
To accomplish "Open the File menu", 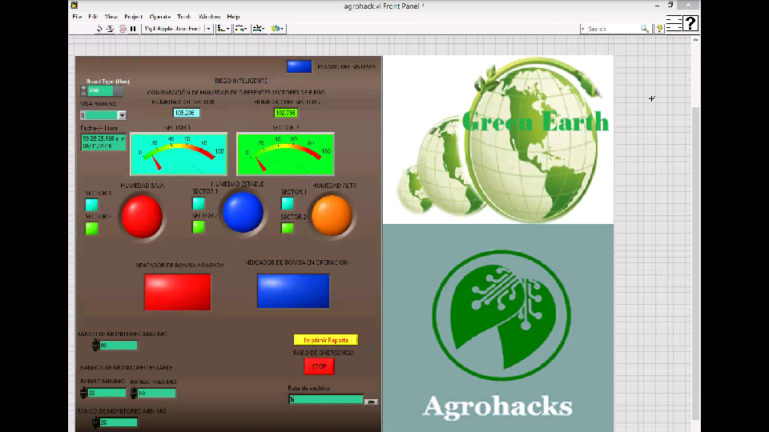I will coord(77,17).
